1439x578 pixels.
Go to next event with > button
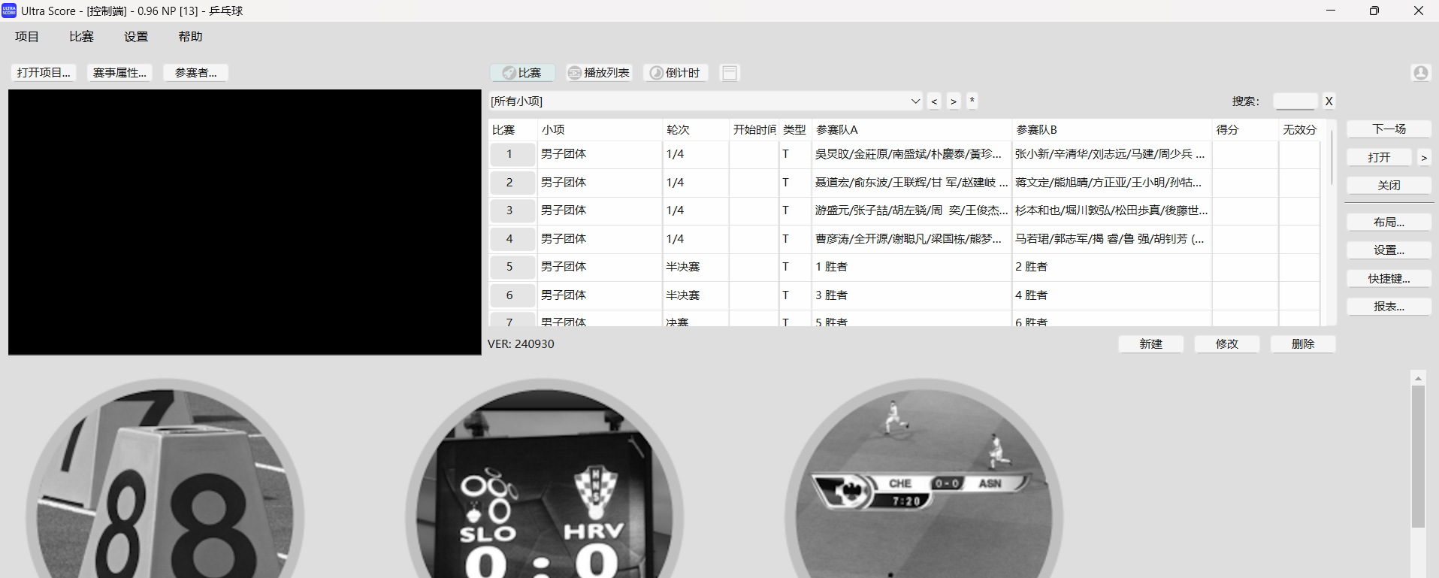click(x=954, y=101)
